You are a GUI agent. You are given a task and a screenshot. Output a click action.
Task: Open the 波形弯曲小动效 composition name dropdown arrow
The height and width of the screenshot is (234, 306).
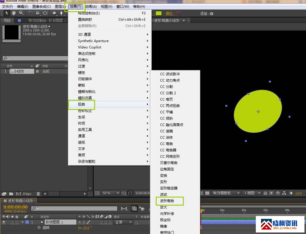click(49, 27)
